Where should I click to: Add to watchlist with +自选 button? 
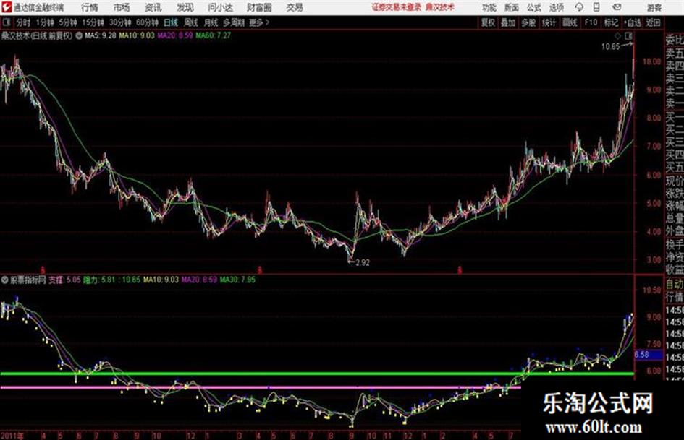632,22
